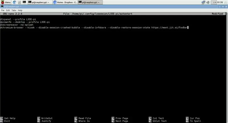Place cursor on the @pcmanfm line
Viewport: 228px width, 123px height.
(x=25, y=22)
